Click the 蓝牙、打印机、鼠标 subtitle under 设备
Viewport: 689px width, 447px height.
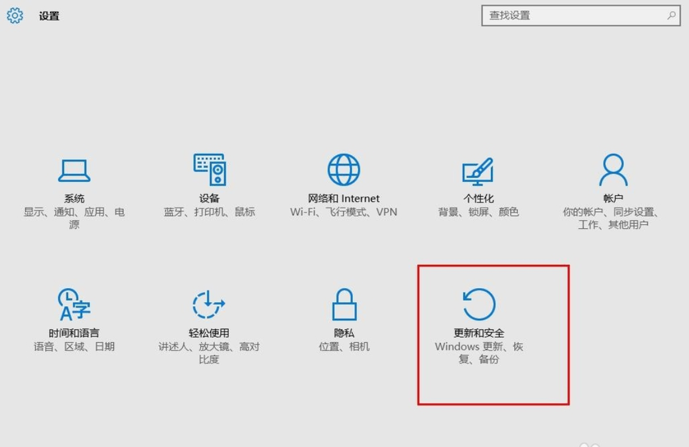click(209, 211)
